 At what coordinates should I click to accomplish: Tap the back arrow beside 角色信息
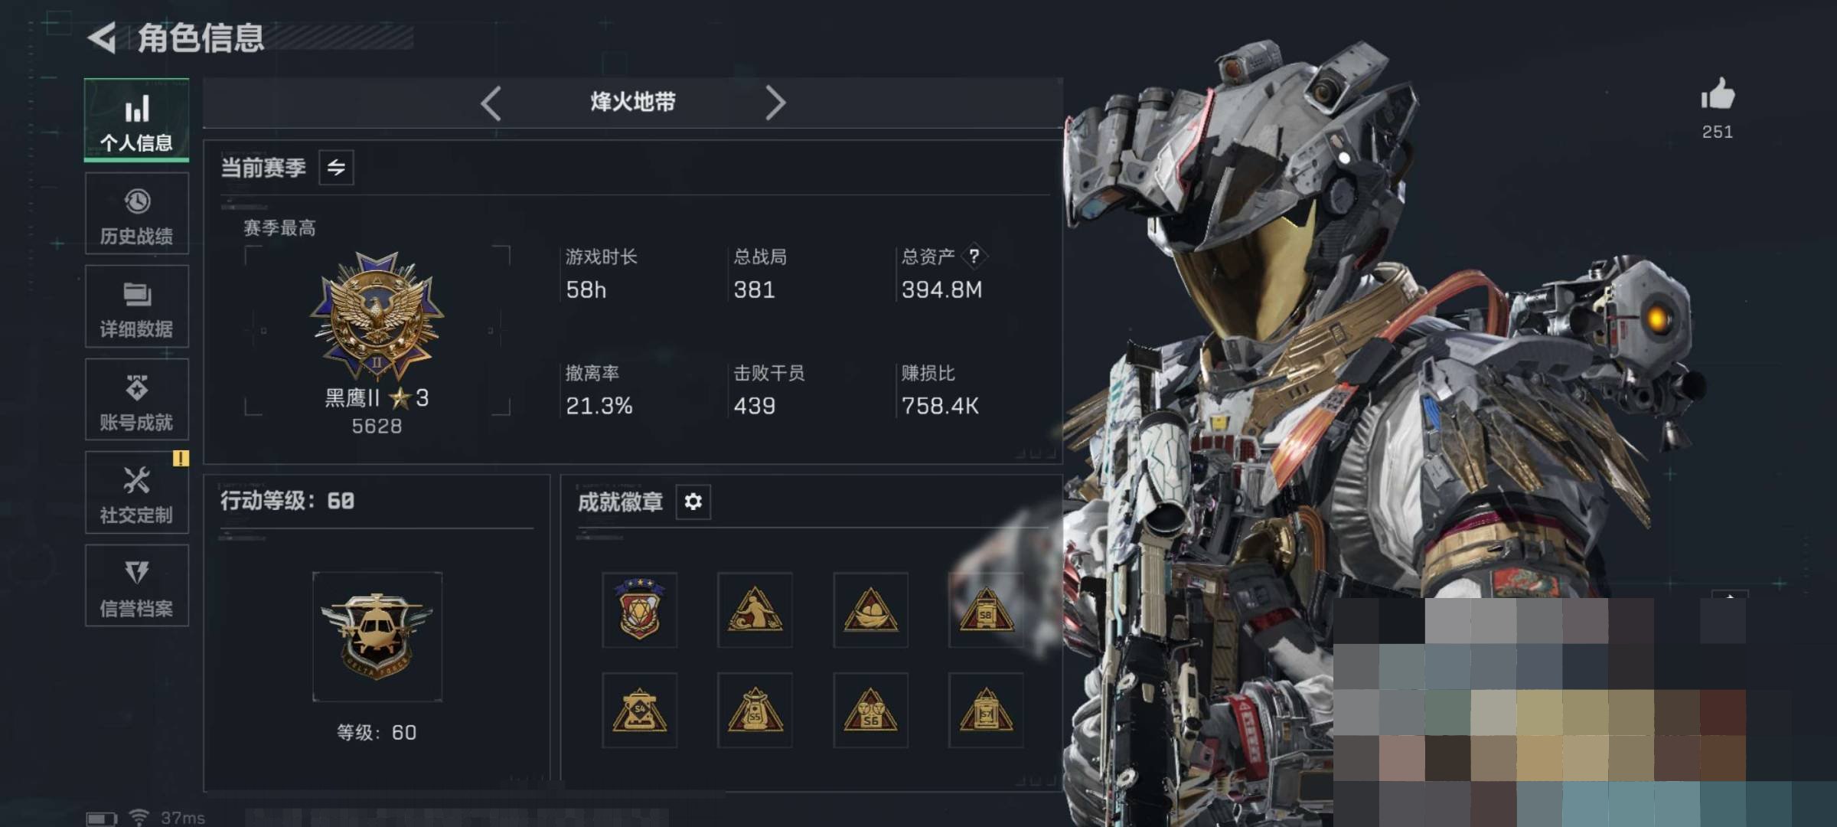tap(102, 38)
